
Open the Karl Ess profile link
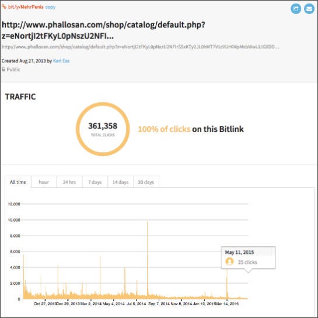[x=61, y=61]
